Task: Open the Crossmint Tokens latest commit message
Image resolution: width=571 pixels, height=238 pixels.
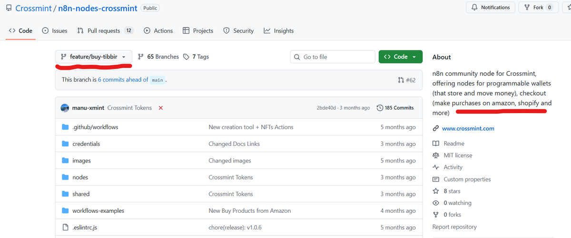Action: point(129,108)
